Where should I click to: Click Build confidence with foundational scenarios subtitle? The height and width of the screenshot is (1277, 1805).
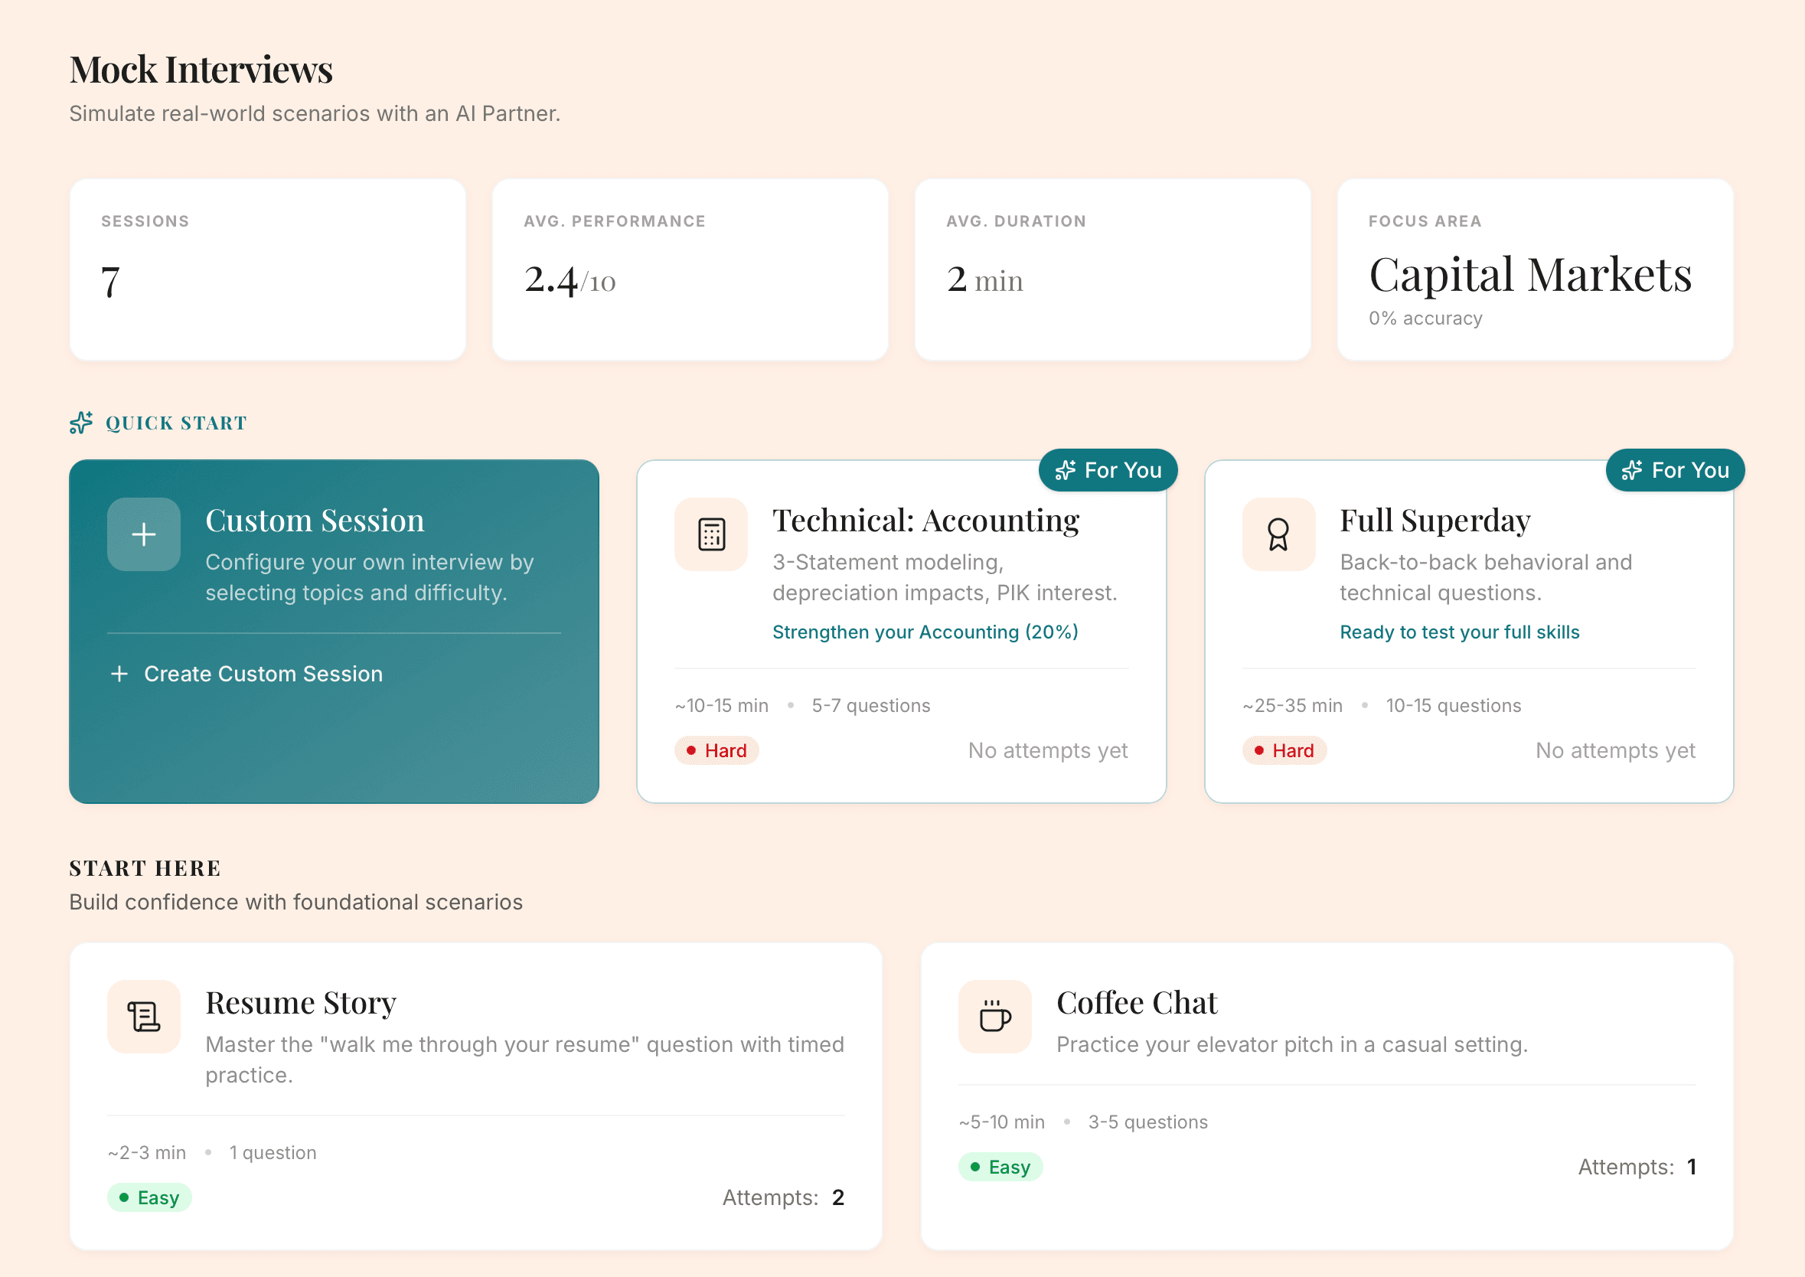point(295,903)
